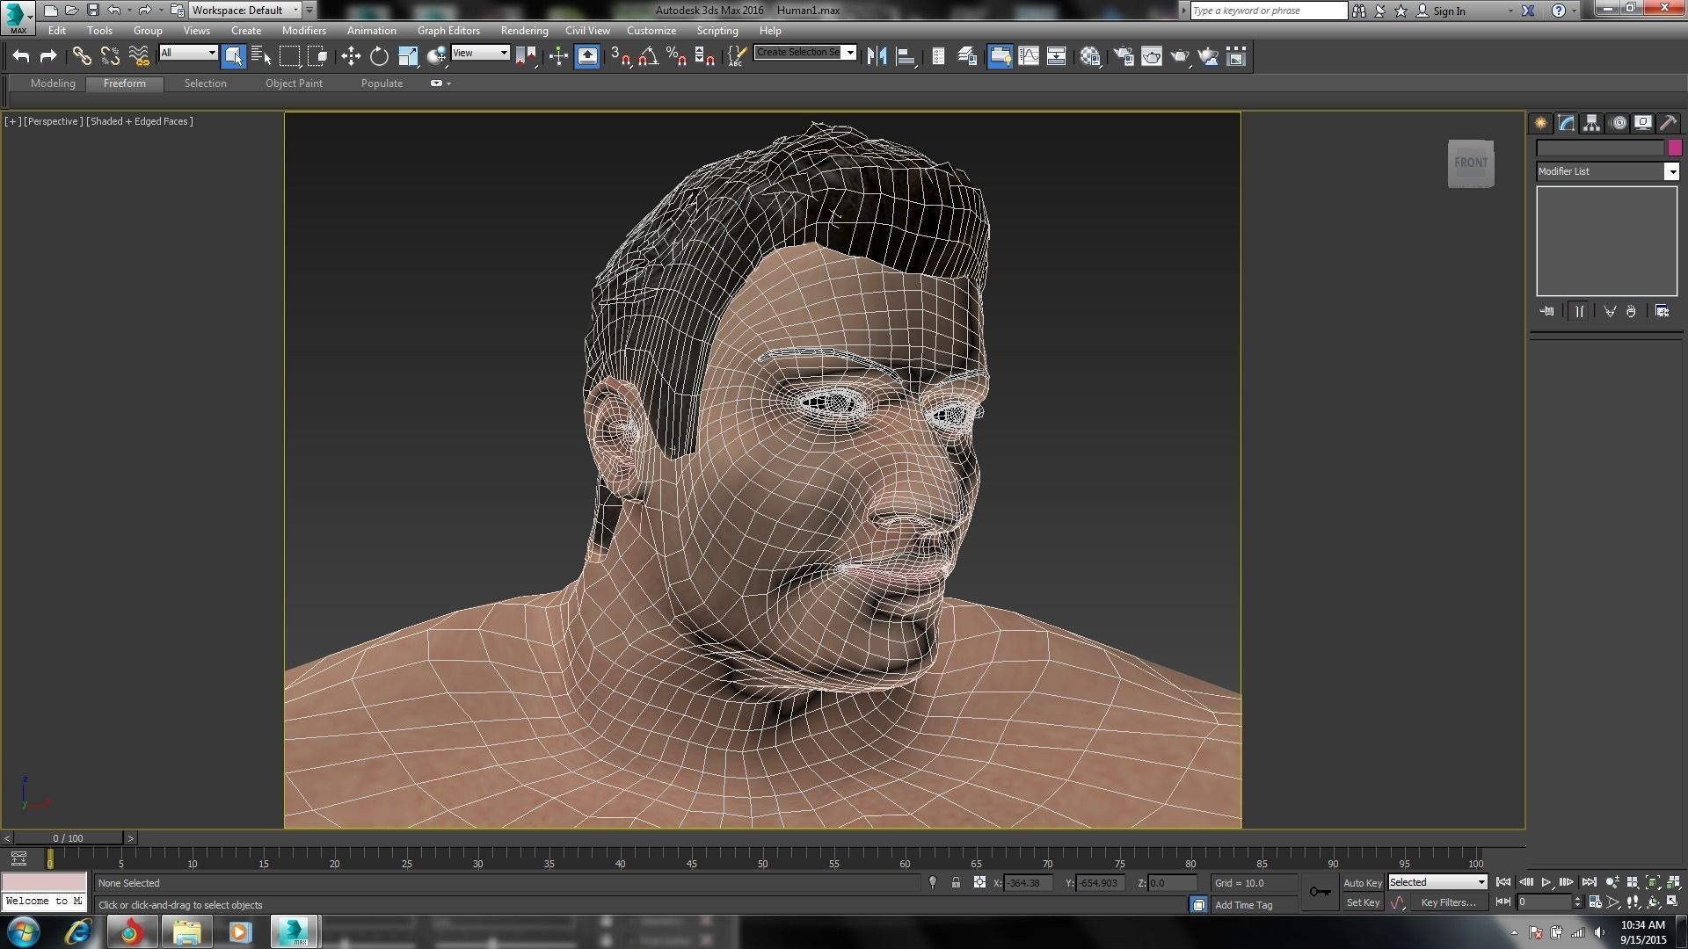This screenshot has height=949, width=1688.
Task: Click the Align tool icon
Action: point(905,56)
